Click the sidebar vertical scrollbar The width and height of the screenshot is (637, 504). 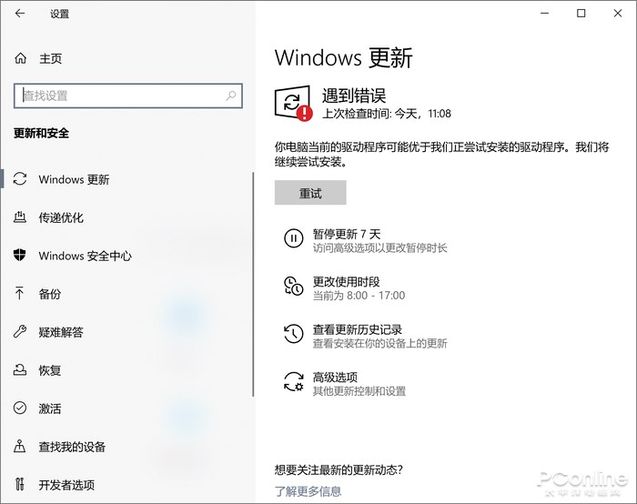click(253, 284)
